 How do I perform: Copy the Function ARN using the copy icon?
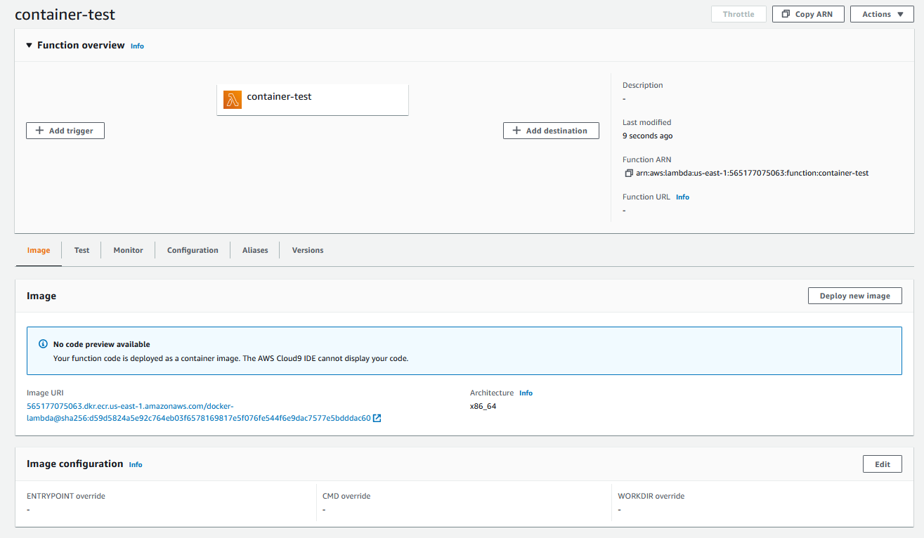pos(629,173)
